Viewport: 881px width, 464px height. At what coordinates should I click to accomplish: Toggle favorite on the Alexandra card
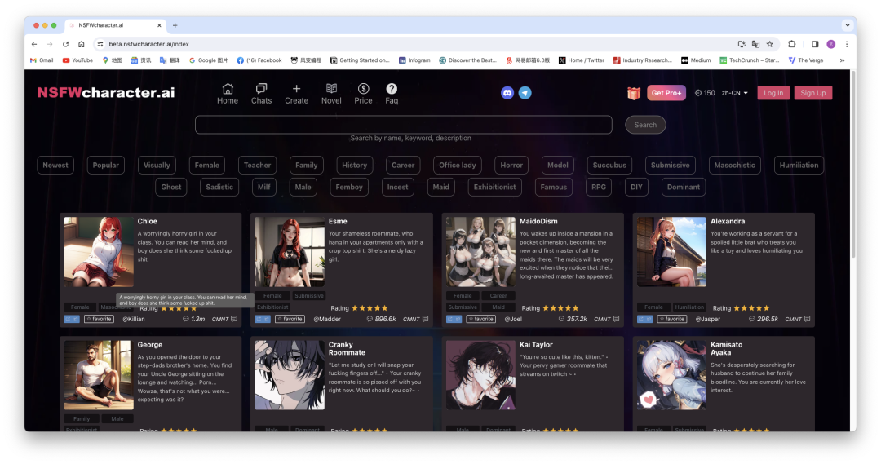pyautogui.click(x=671, y=319)
